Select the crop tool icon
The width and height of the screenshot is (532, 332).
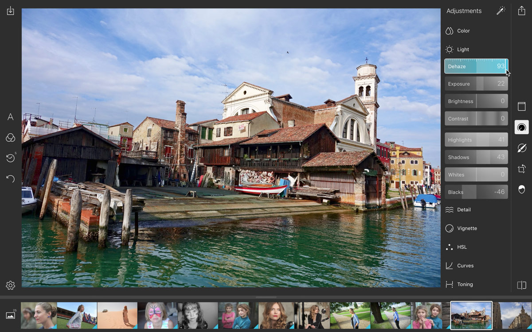522,169
